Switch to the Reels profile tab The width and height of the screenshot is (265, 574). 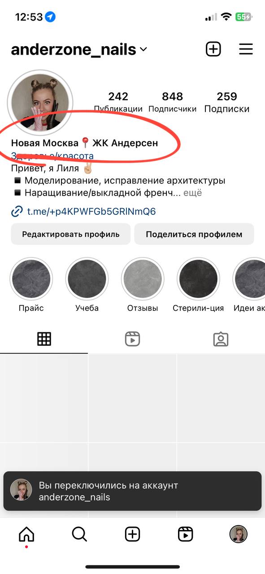[x=132, y=339]
